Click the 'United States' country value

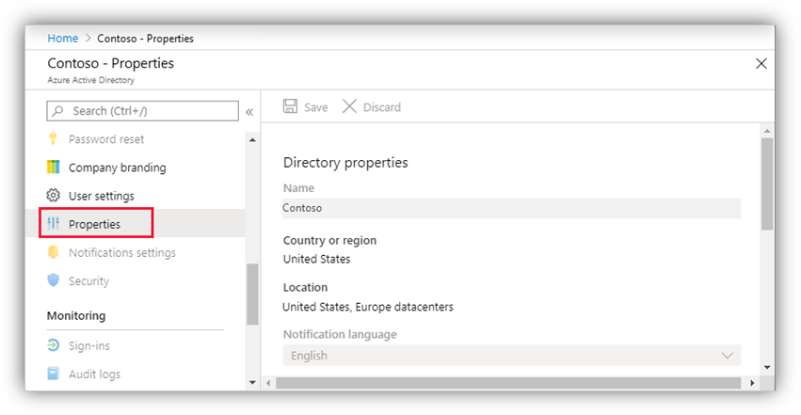tap(316, 259)
